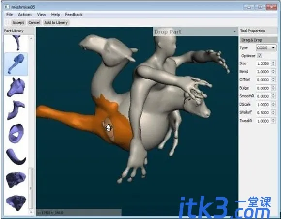This screenshot has height=219, width=281.
Task: Click the meshmixer05 title bar app icon
Action: coord(7,7)
